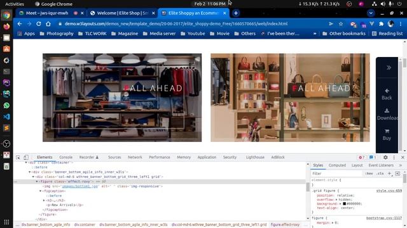Select div.banner_bottom_agile_info breadcrumb
Image resolution: width=407 pixels, height=228 pixels.
[x=46, y=225]
